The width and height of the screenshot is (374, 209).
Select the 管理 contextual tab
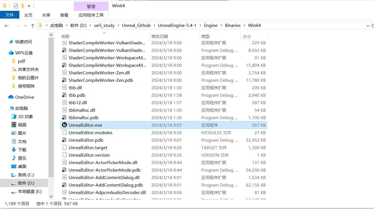coord(91,6)
